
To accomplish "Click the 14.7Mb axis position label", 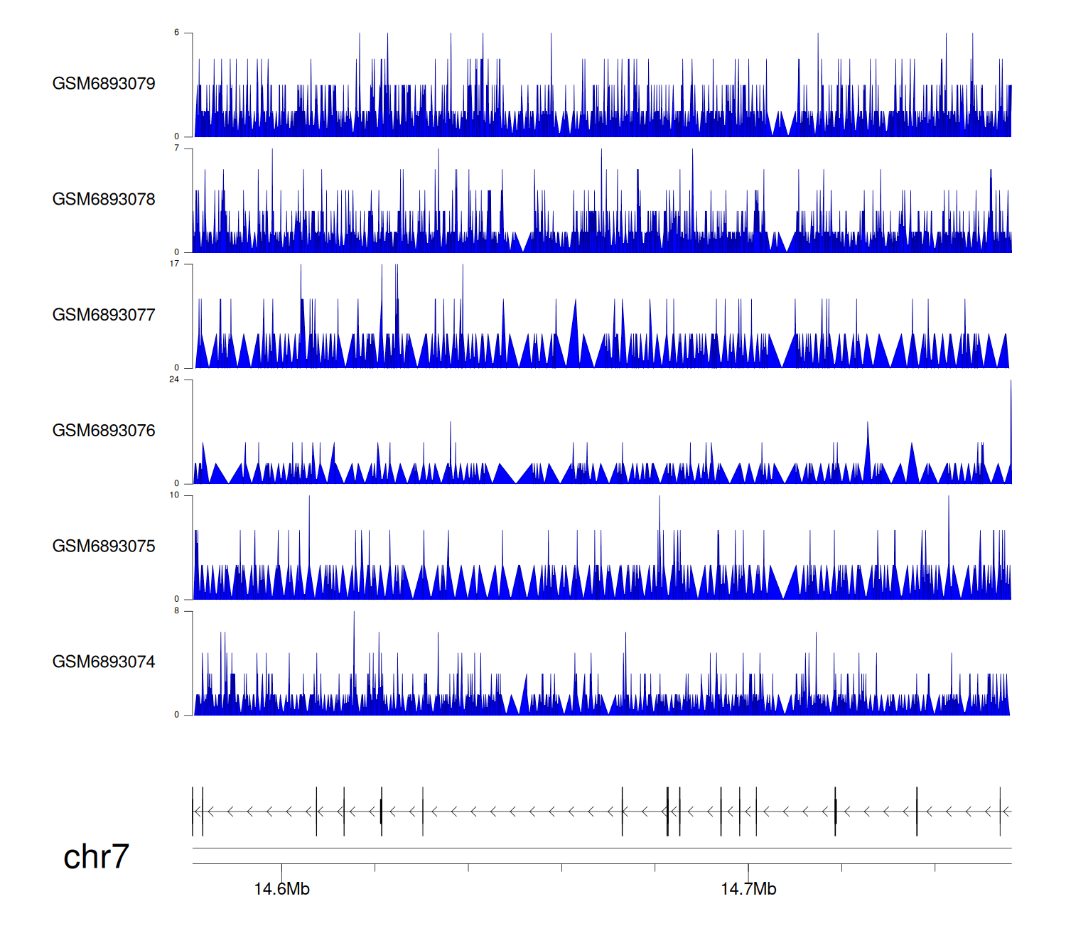I will (x=748, y=889).
